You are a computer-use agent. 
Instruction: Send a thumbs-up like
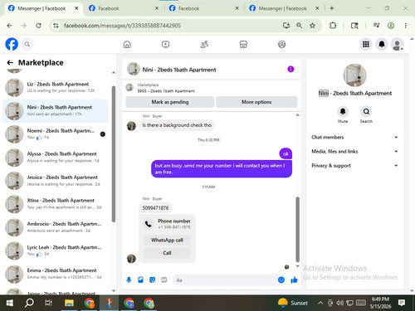coord(294,280)
